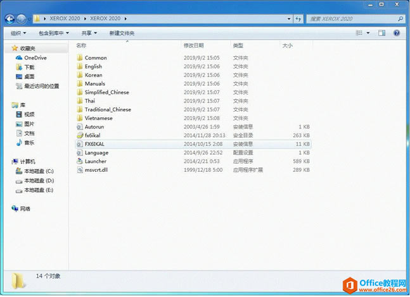Image resolution: width=410 pixels, height=297 pixels.
Task: Sort by the 名称 column header
Action: click(x=81, y=45)
